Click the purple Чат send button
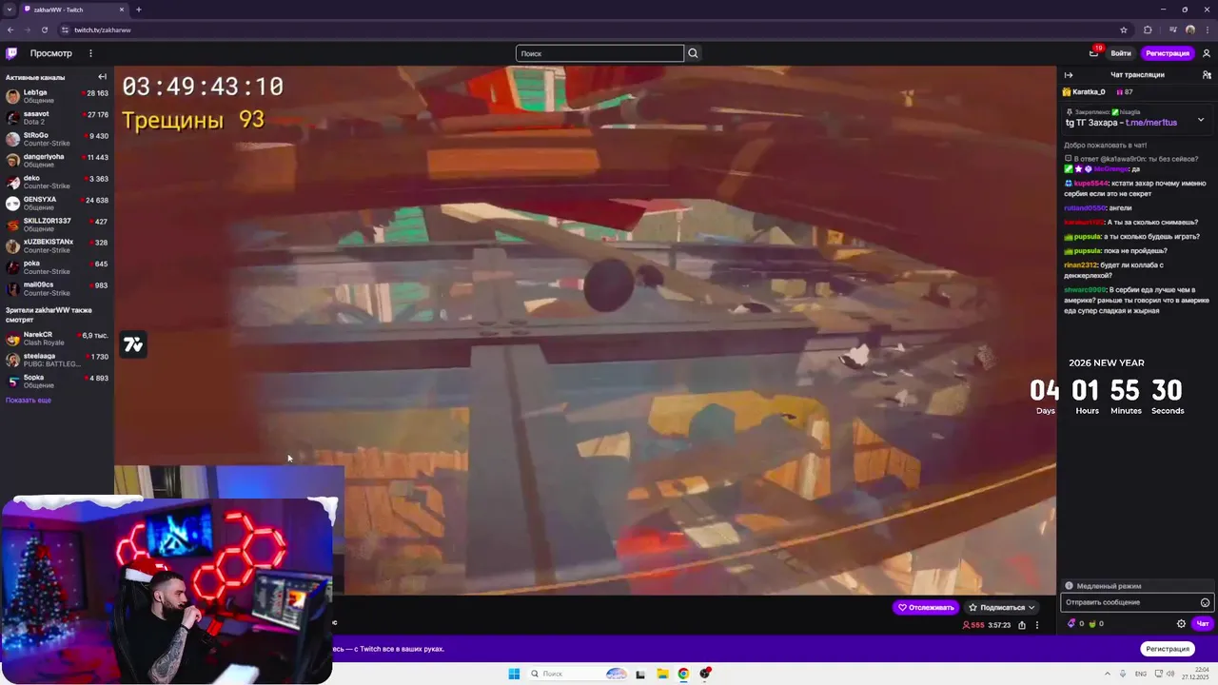 [1203, 624]
